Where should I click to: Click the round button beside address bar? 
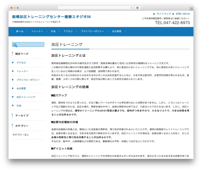tap(137, 8)
